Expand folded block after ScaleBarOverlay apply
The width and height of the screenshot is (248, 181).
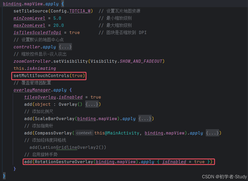(145, 119)
